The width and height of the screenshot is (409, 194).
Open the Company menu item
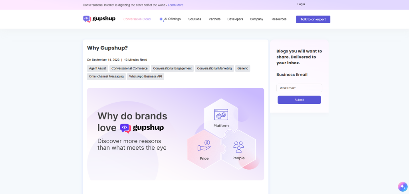(x=256, y=19)
